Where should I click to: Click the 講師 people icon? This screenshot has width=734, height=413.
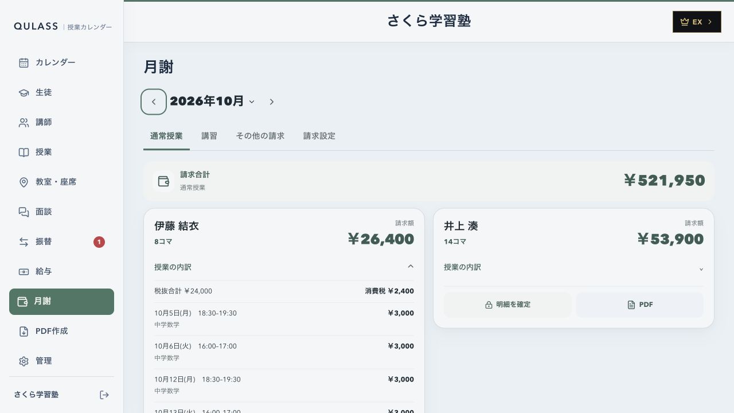tap(24, 122)
